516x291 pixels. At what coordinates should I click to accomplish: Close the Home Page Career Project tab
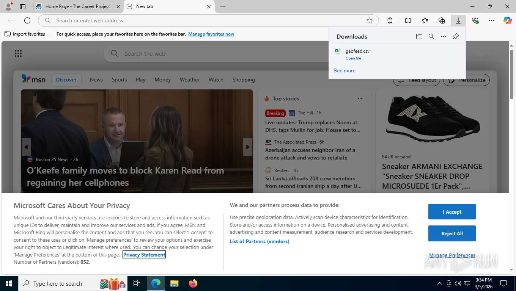pyautogui.click(x=118, y=6)
